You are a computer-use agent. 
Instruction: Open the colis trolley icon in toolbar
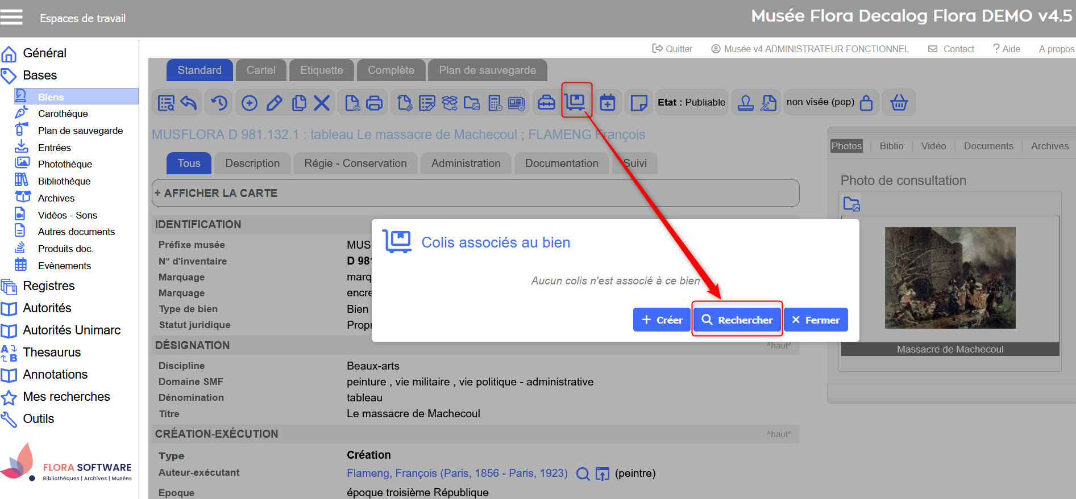(576, 102)
